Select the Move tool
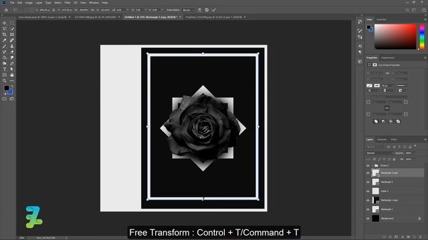 click(x=5, y=23)
